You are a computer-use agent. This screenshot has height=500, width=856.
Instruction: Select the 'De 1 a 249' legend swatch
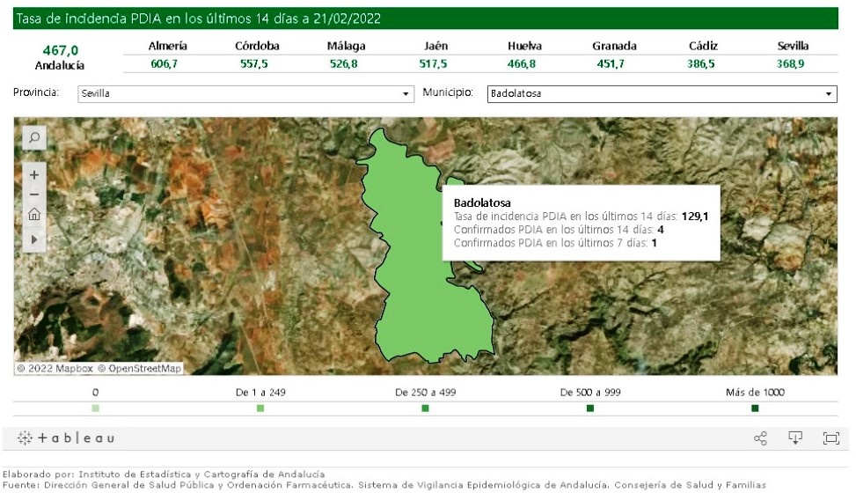(x=260, y=408)
